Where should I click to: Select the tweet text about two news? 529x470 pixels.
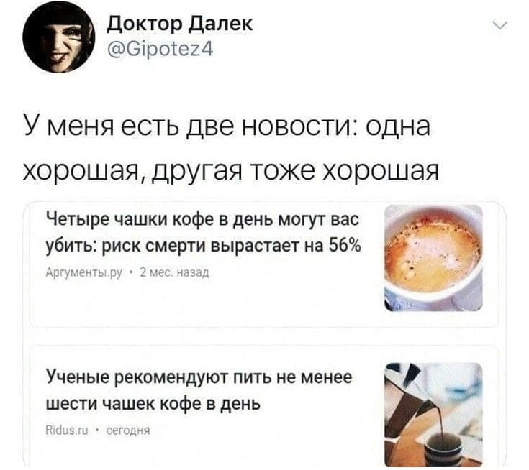point(232,149)
